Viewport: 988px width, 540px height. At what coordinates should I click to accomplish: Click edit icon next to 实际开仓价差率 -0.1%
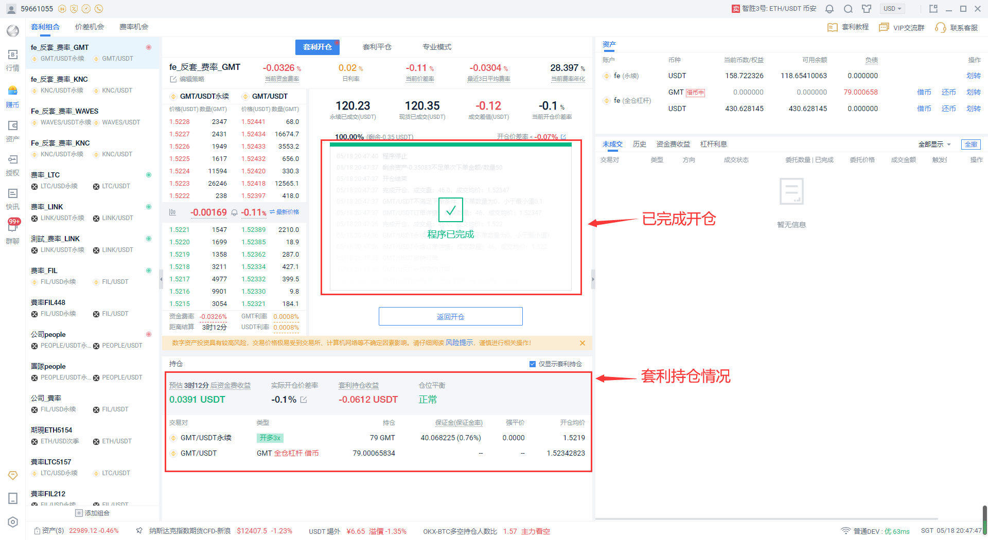[304, 400]
